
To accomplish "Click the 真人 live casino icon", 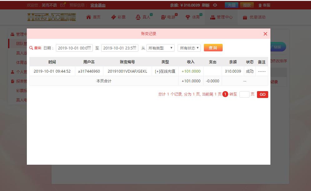I will point(138,17).
